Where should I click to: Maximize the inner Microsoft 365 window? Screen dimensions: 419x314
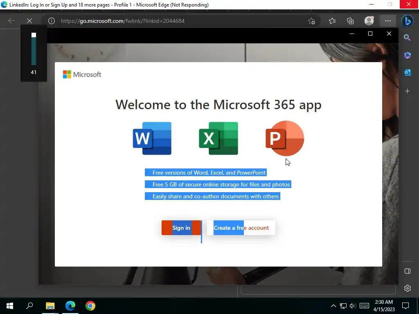click(370, 34)
